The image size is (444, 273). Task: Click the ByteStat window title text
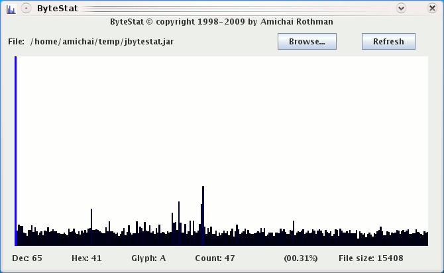coord(58,9)
